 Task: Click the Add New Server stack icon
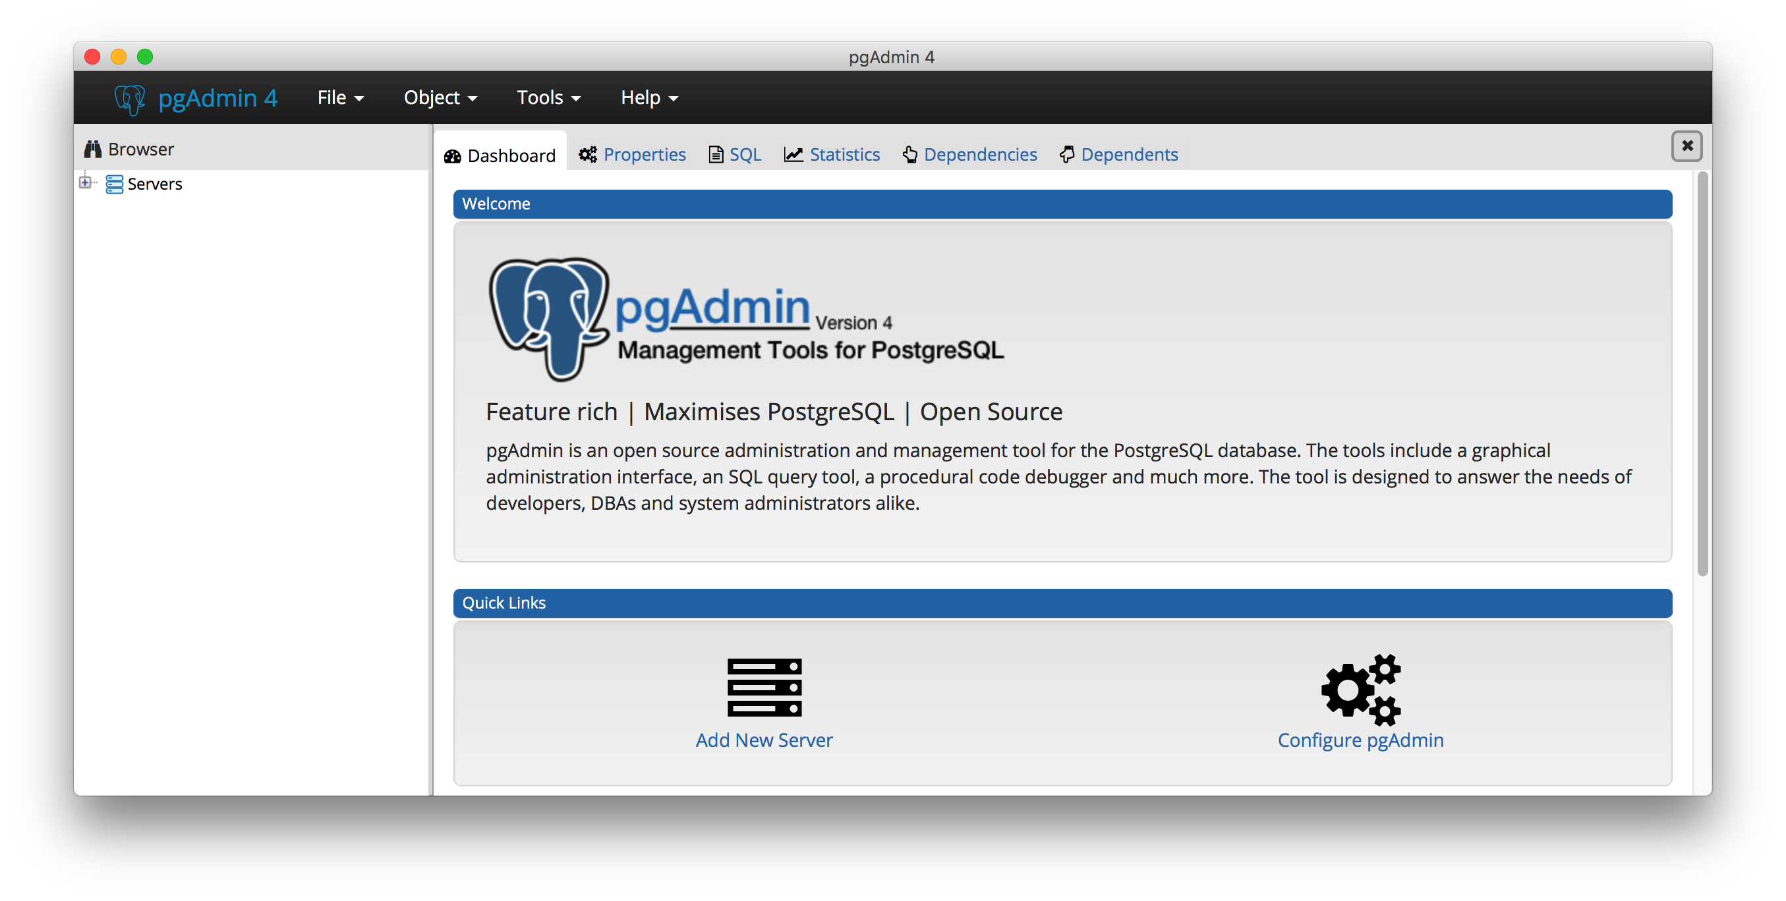[764, 687]
